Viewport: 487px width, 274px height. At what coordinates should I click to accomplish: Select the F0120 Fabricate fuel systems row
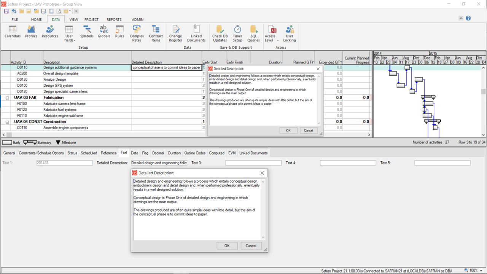click(x=186, y=110)
